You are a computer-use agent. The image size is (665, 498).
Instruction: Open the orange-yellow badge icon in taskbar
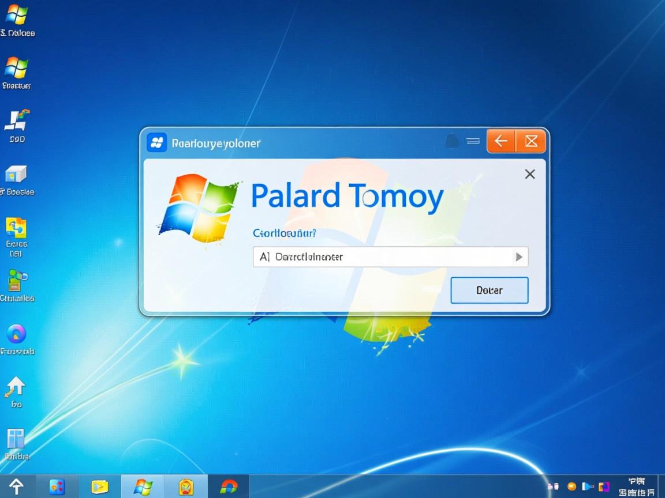click(186, 487)
